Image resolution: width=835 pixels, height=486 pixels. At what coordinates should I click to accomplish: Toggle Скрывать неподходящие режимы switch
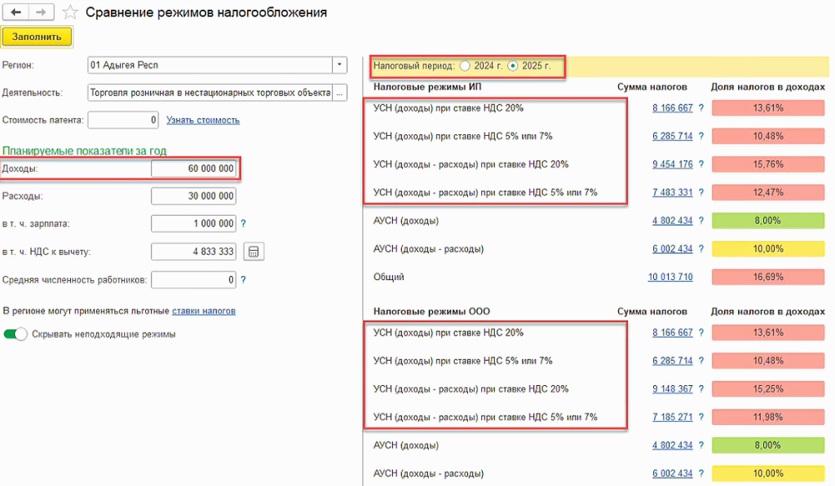(x=15, y=334)
